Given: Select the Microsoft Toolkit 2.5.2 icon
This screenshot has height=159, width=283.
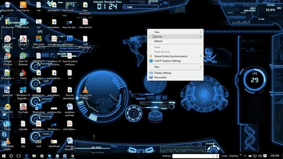Looking at the screenshot, I should [38, 42].
